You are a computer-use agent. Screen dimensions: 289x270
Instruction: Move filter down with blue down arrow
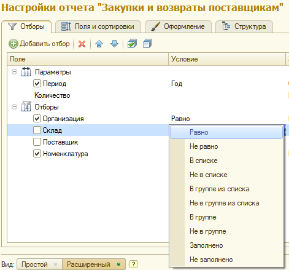point(114,44)
